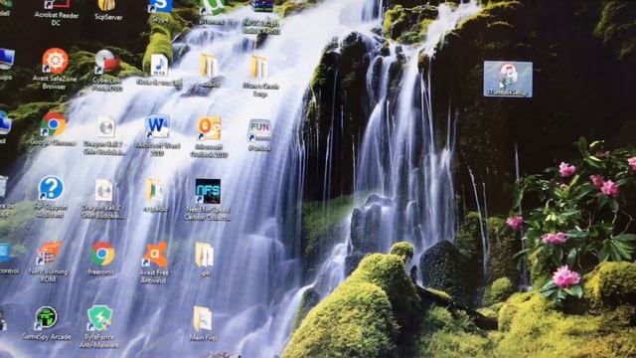Open ByteFence Anti-Malware
The width and height of the screenshot is (636, 358).
(x=99, y=327)
